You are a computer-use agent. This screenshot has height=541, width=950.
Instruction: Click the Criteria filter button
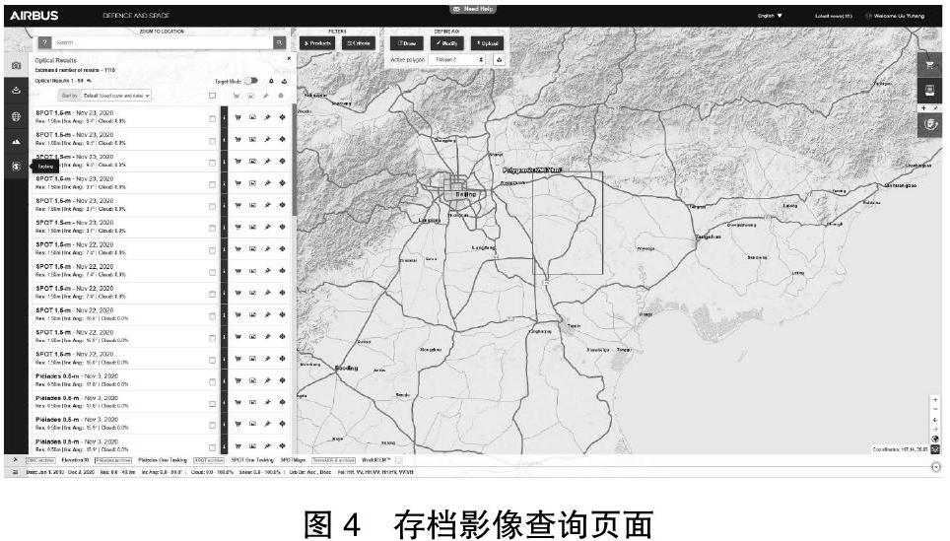(x=359, y=43)
